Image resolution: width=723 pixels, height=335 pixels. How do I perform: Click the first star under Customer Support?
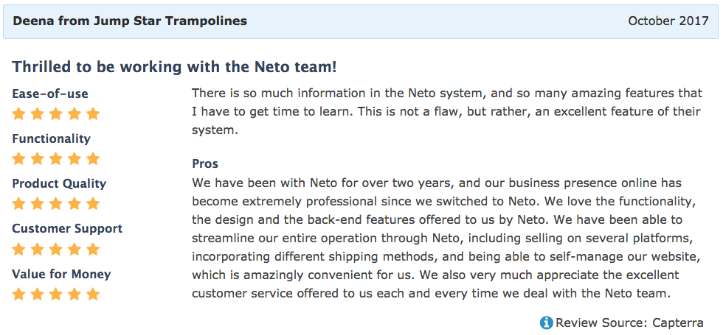tap(18, 249)
